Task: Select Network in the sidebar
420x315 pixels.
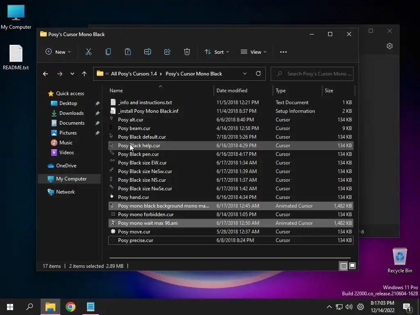Action: [65, 192]
